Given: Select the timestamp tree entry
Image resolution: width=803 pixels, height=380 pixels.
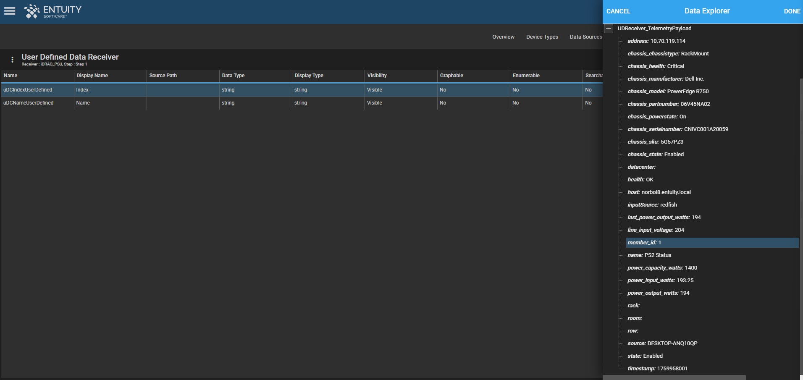Looking at the screenshot, I should [x=657, y=369].
